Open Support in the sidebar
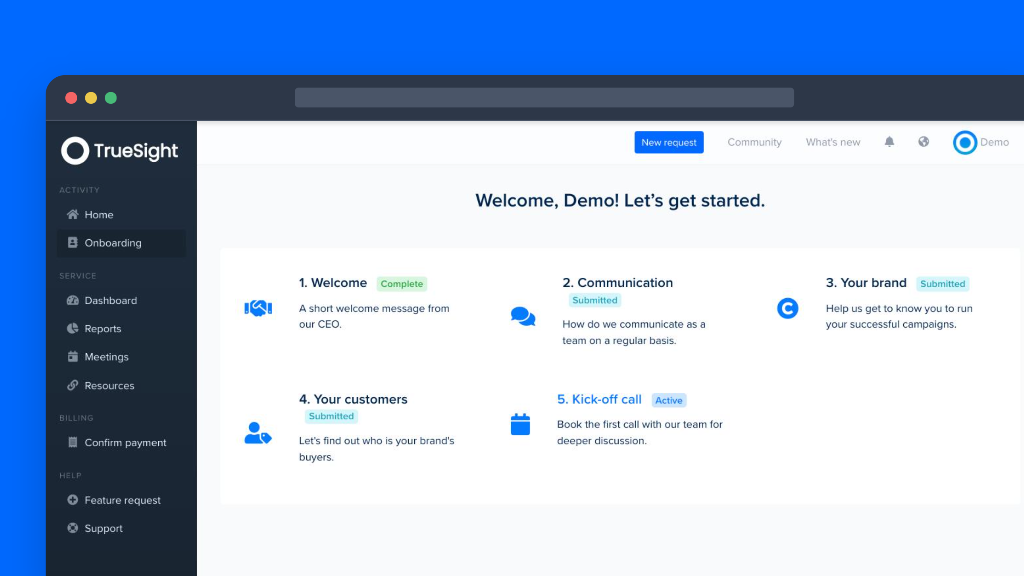Viewport: 1024px width, 576px height. point(121,528)
